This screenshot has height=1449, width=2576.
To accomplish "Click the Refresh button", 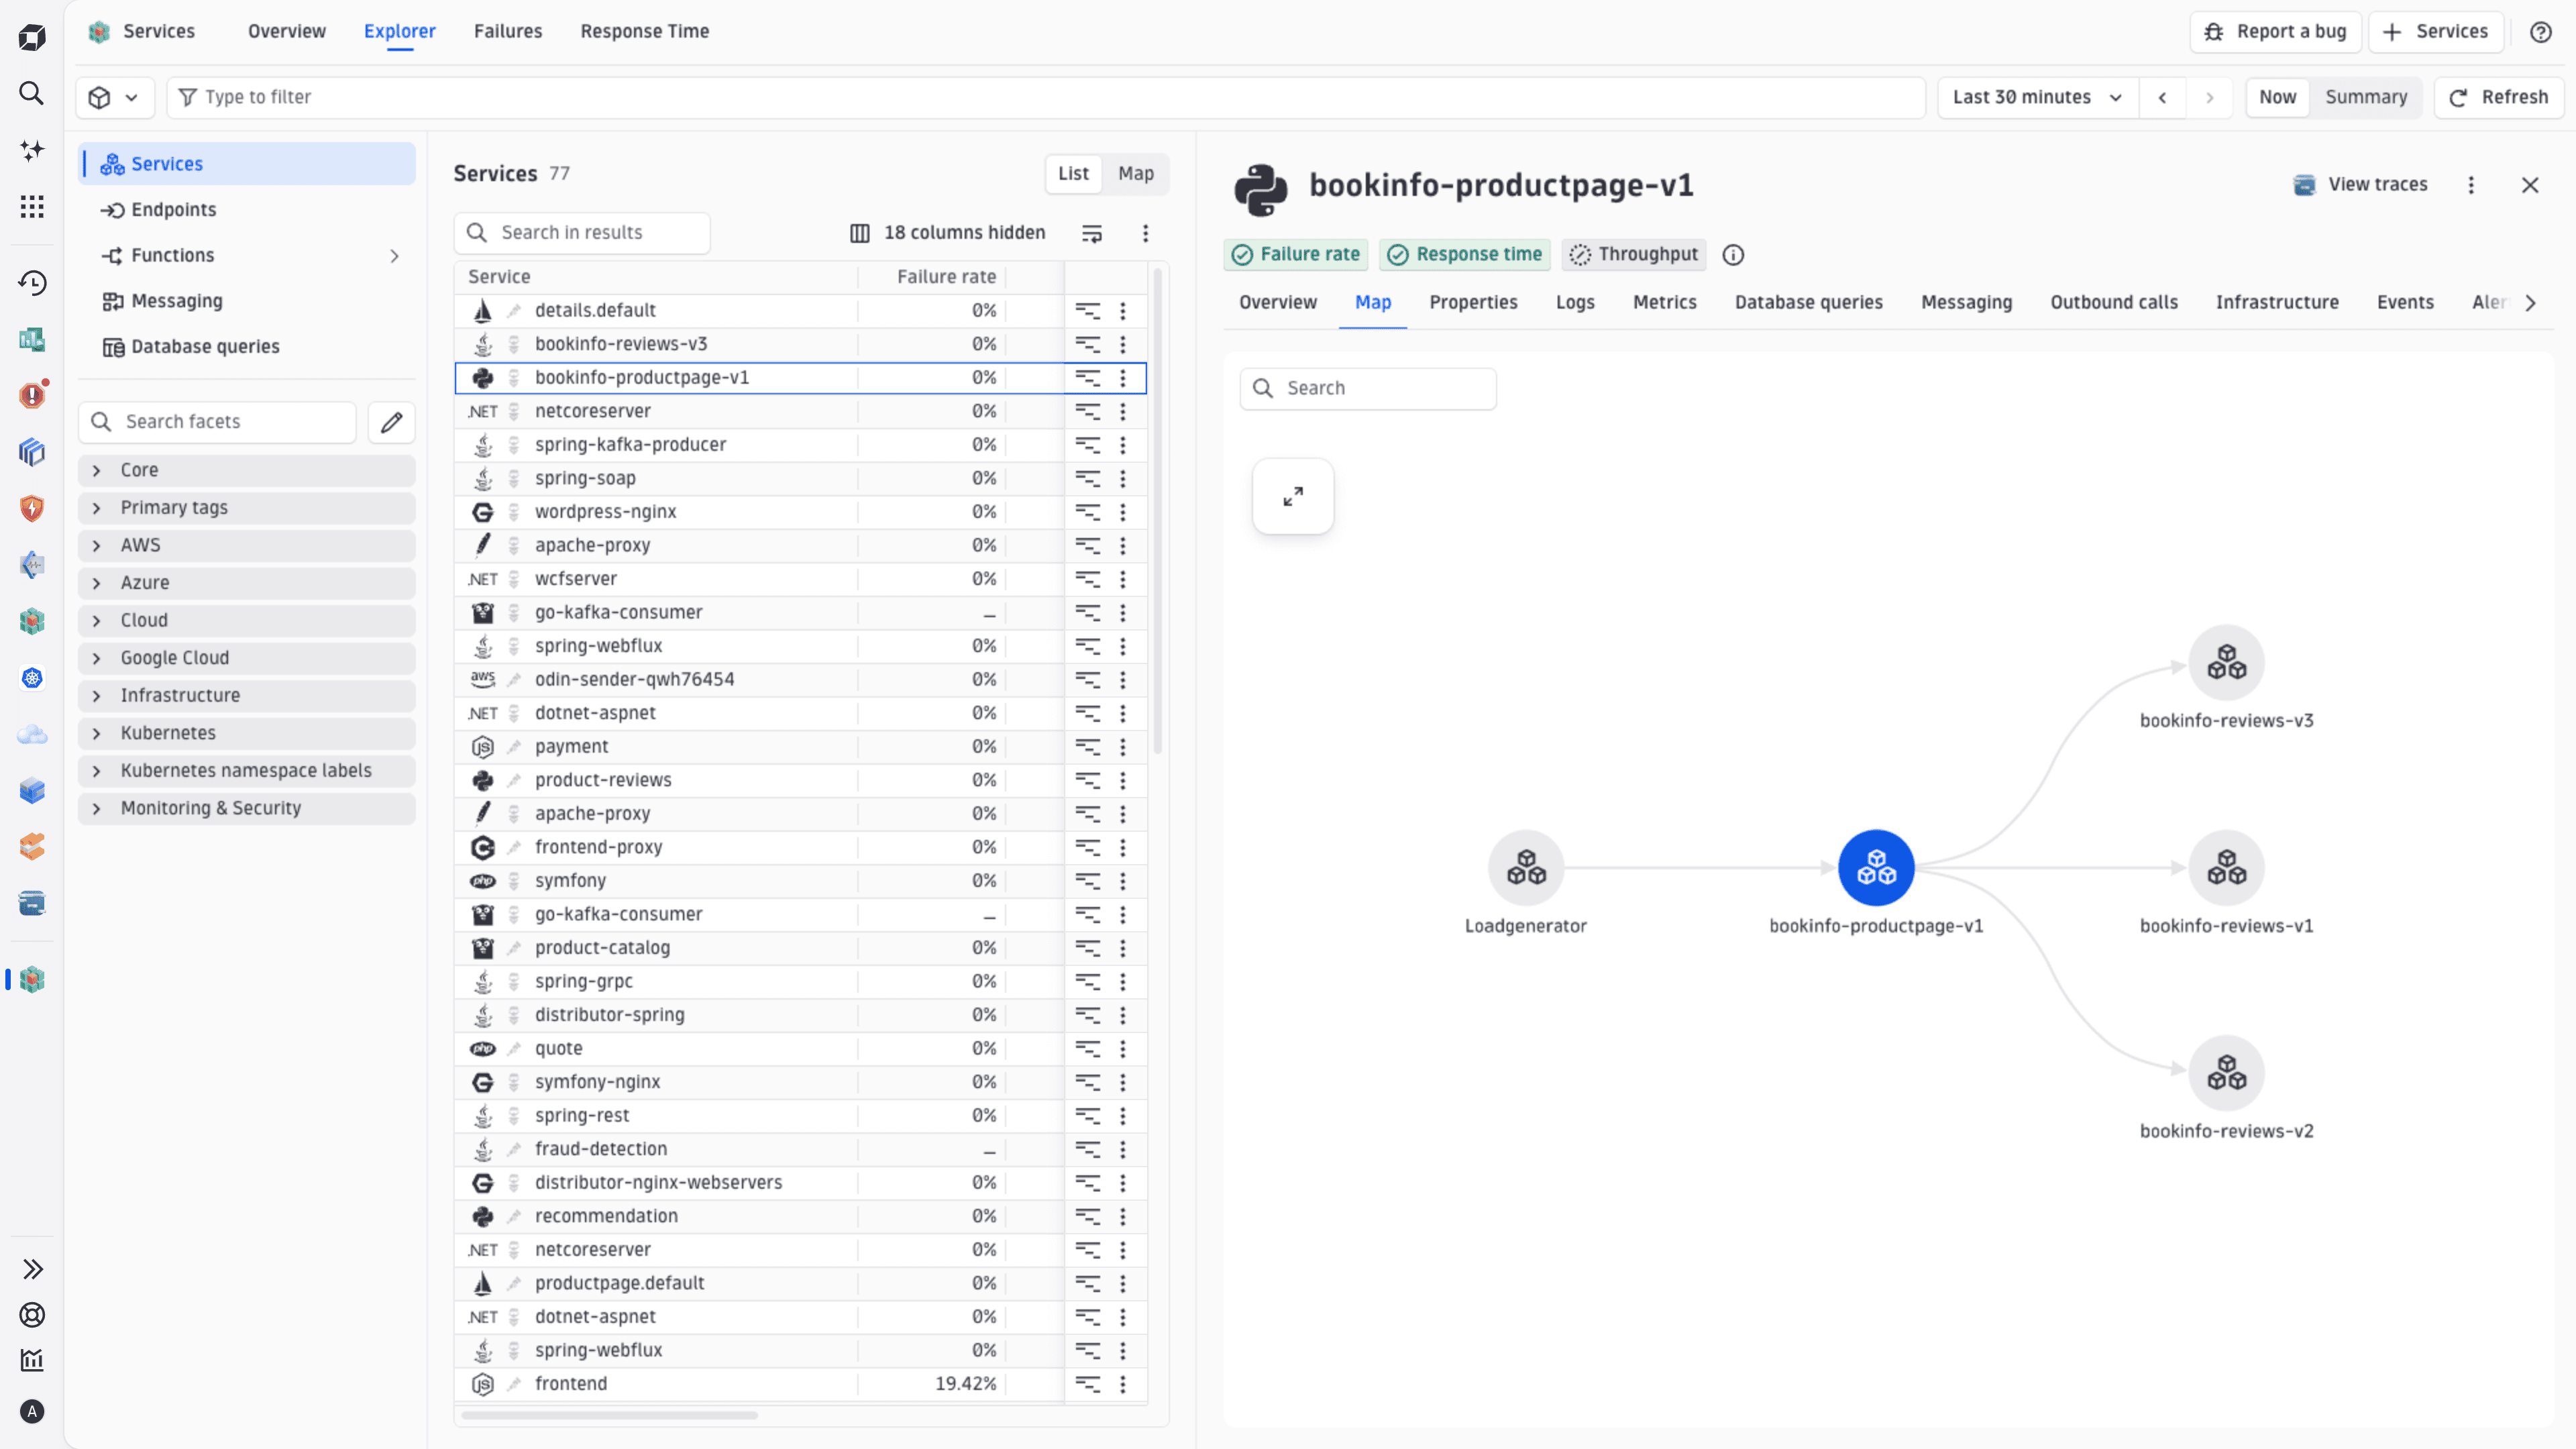I will (2498, 97).
